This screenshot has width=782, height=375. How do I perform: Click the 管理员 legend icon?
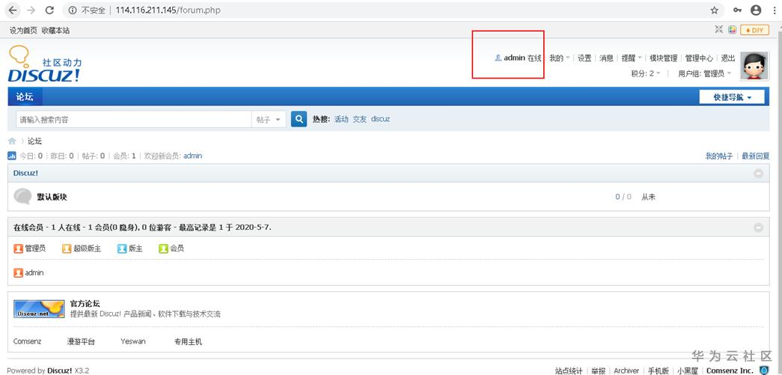(19, 248)
